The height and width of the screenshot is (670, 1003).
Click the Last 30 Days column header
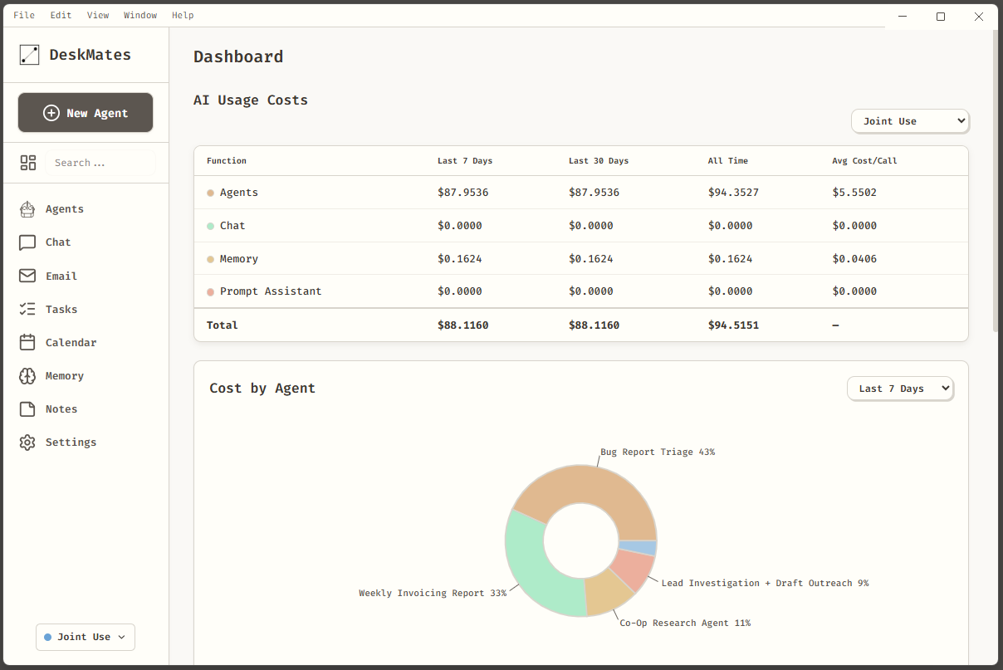tap(599, 161)
